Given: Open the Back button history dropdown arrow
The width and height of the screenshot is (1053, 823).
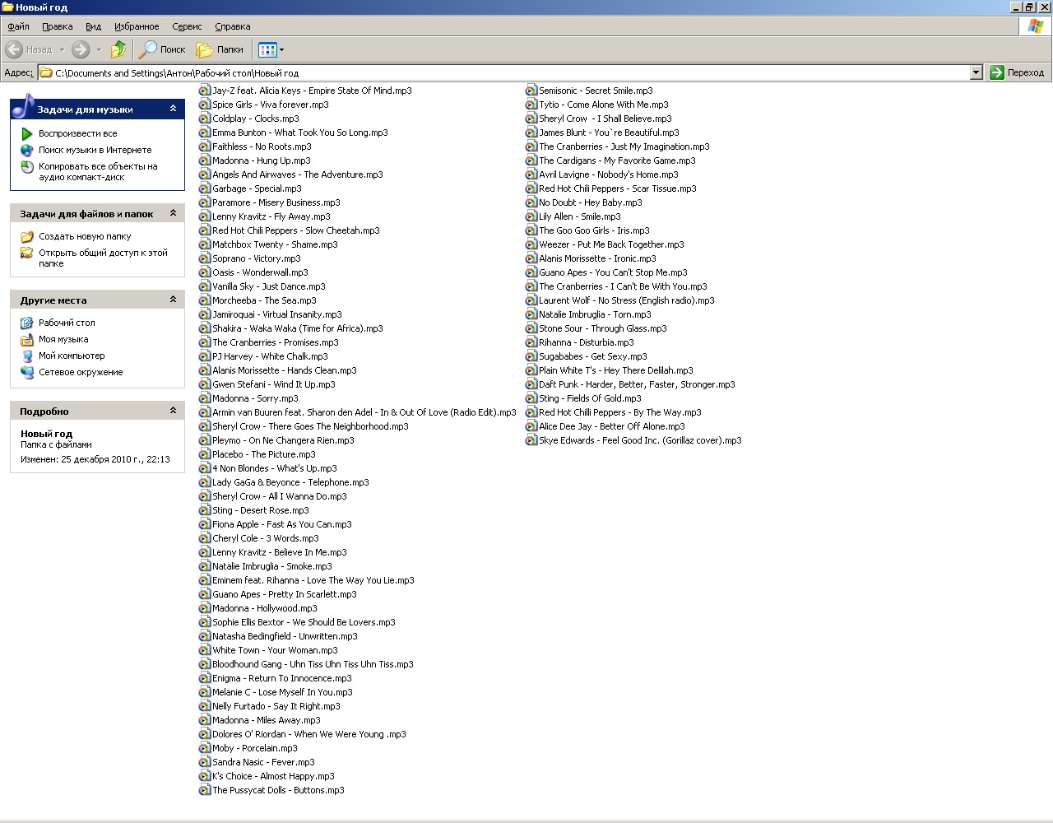Looking at the screenshot, I should click(62, 49).
